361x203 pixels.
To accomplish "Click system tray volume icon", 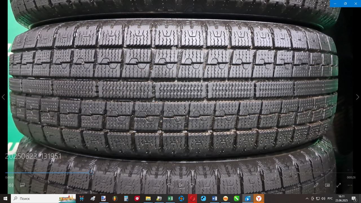I will pos(323,198).
